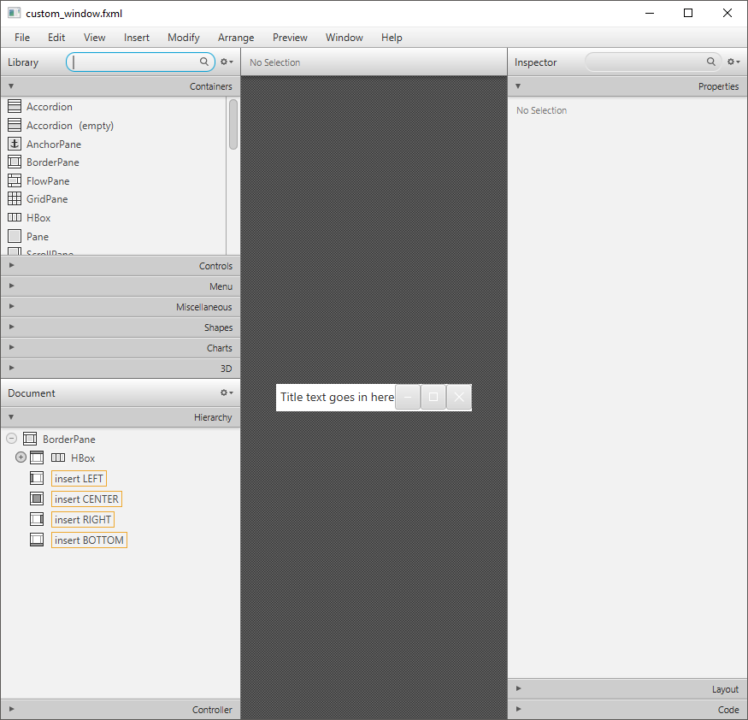The width and height of the screenshot is (748, 720).
Task: Select the AnchorPane anchor icon
Action: point(15,144)
